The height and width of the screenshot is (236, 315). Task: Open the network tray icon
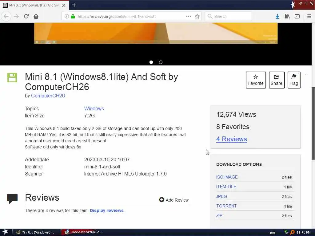(286, 232)
